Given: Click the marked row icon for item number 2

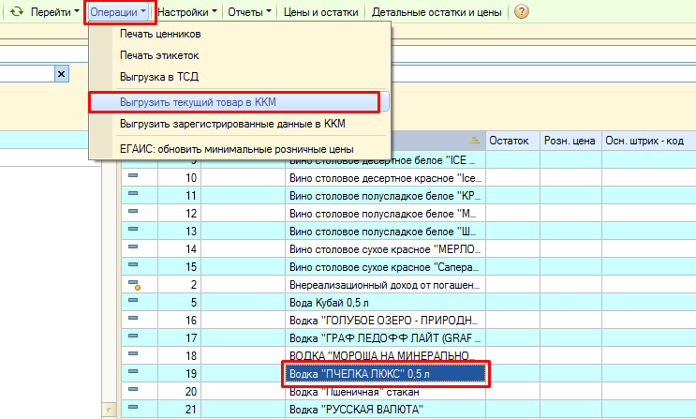Looking at the screenshot, I should (x=134, y=284).
